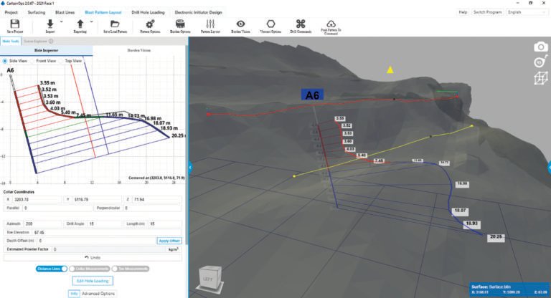The width and height of the screenshot is (551, 298).
Task: Select the Top View radio button
Action: click(x=61, y=61)
